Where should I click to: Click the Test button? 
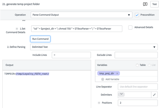point(154,4)
